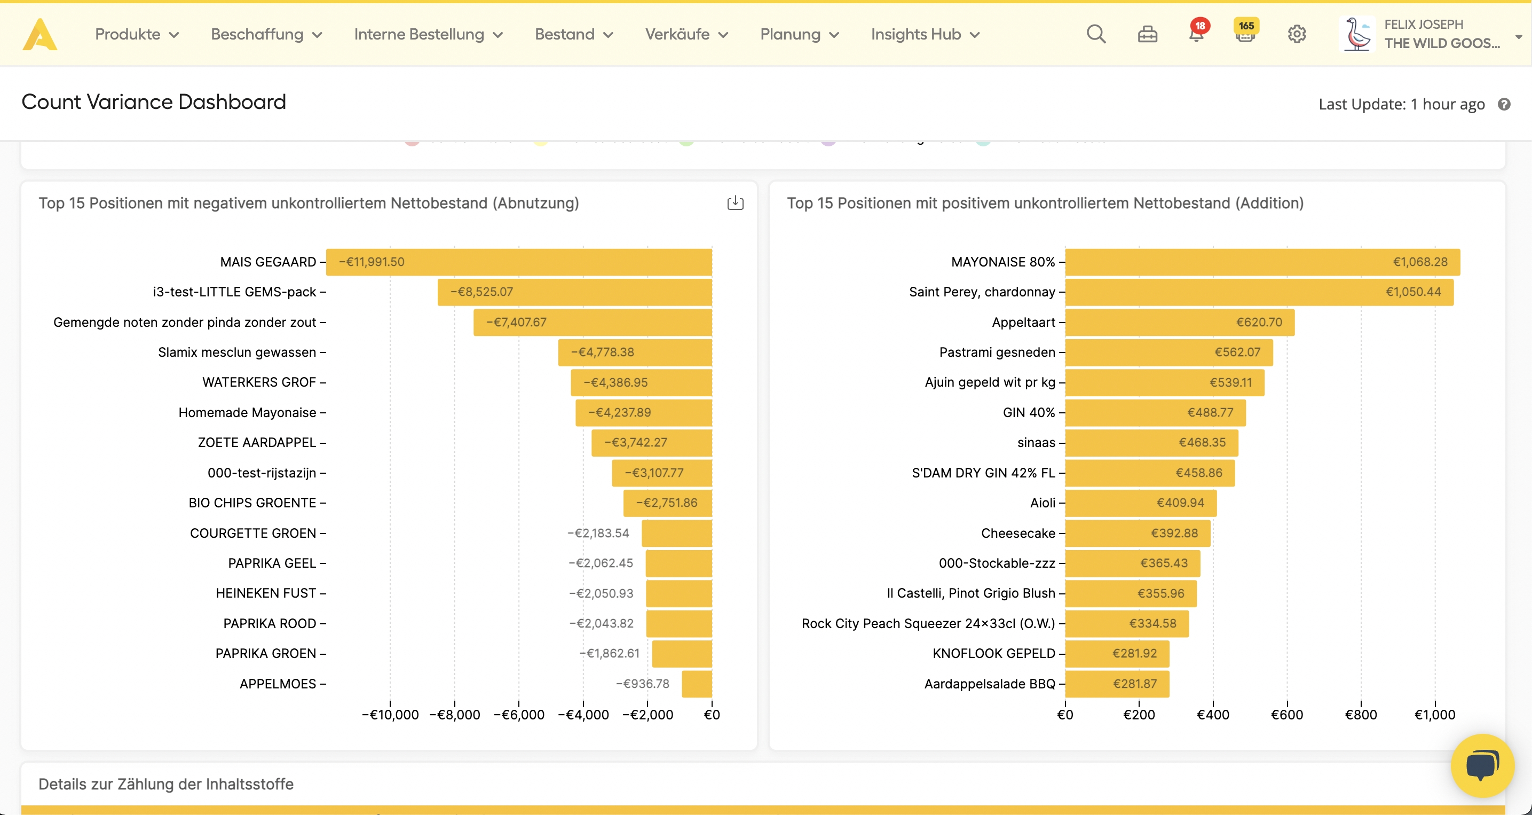Download the Abnutzung chart data
This screenshot has width=1532, height=815.
coord(735,203)
